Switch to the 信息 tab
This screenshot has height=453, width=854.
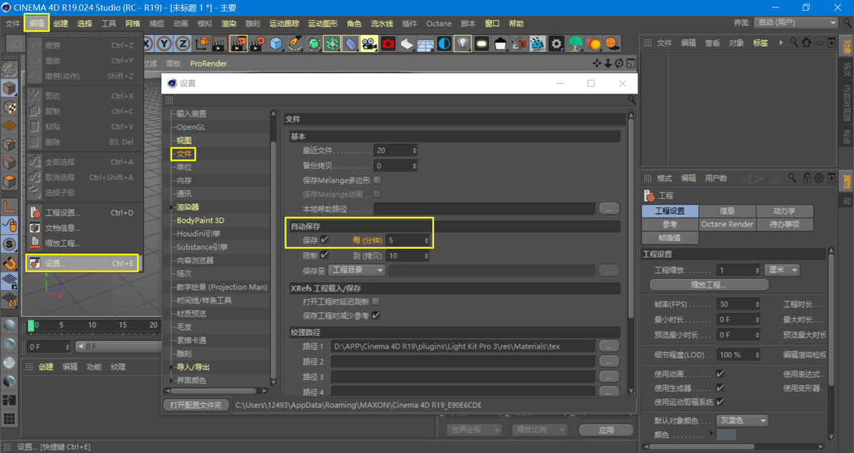coord(727,210)
